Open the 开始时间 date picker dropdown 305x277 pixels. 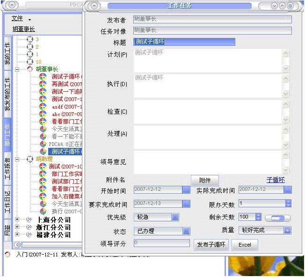[186, 190]
